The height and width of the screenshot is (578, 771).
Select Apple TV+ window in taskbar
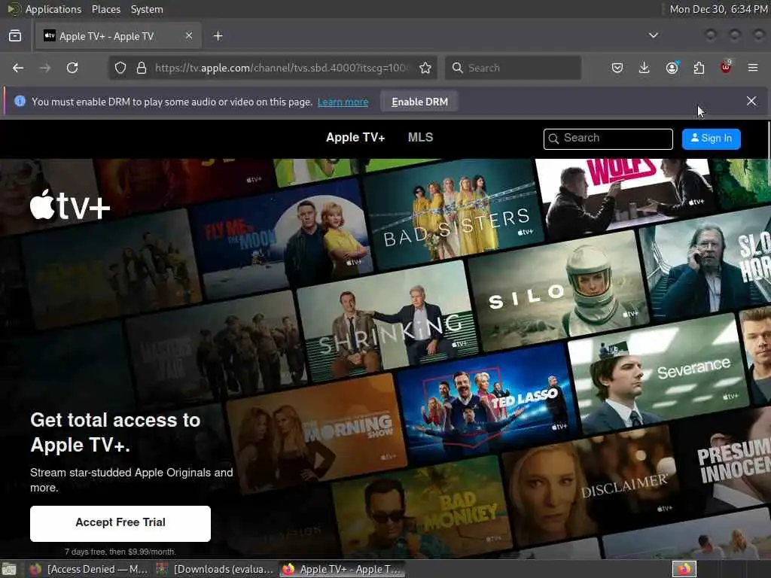tap(343, 569)
